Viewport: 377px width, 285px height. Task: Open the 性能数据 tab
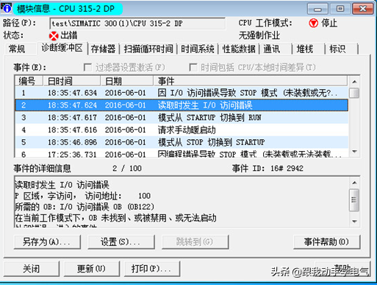(239, 49)
